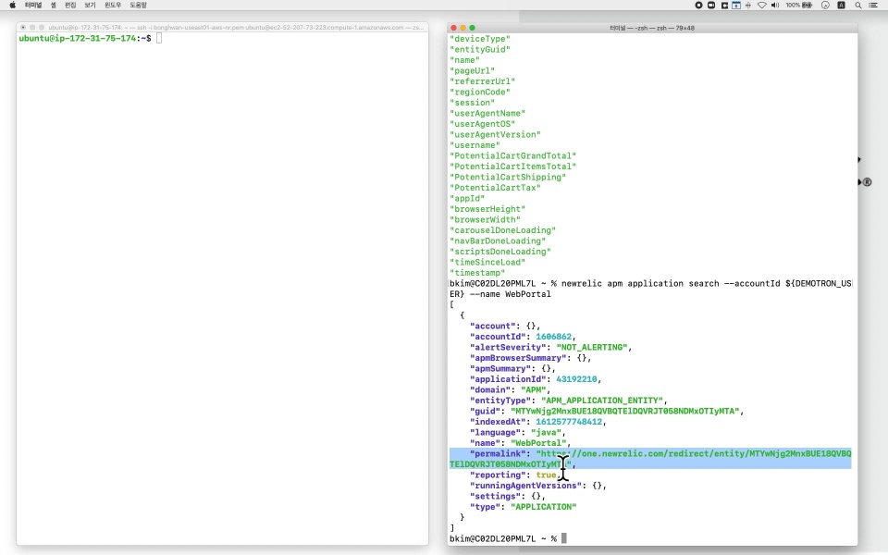Click the calendar menu bar icon
Screen dimensions: 888x555
click(736, 6)
